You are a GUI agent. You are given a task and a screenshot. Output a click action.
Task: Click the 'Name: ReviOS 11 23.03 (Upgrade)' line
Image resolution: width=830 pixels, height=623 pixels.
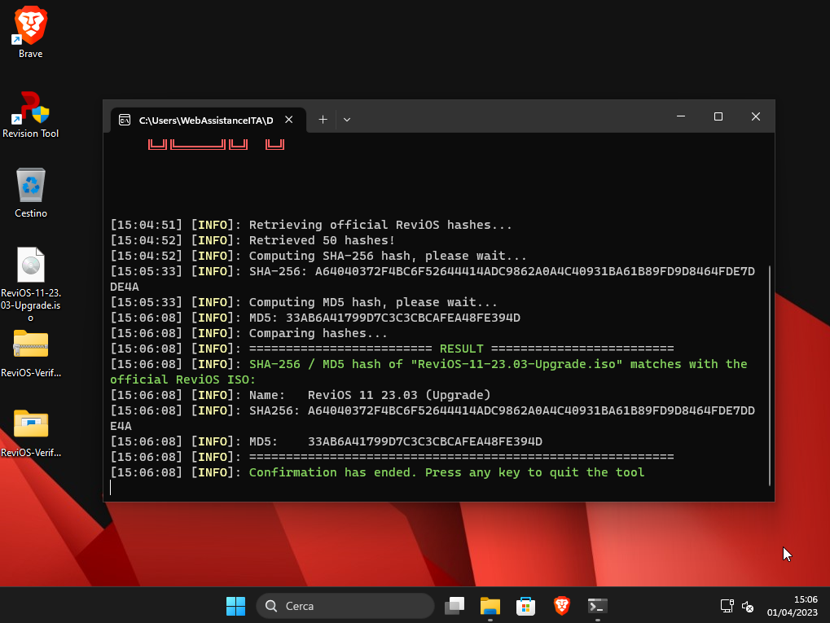[x=301, y=395]
